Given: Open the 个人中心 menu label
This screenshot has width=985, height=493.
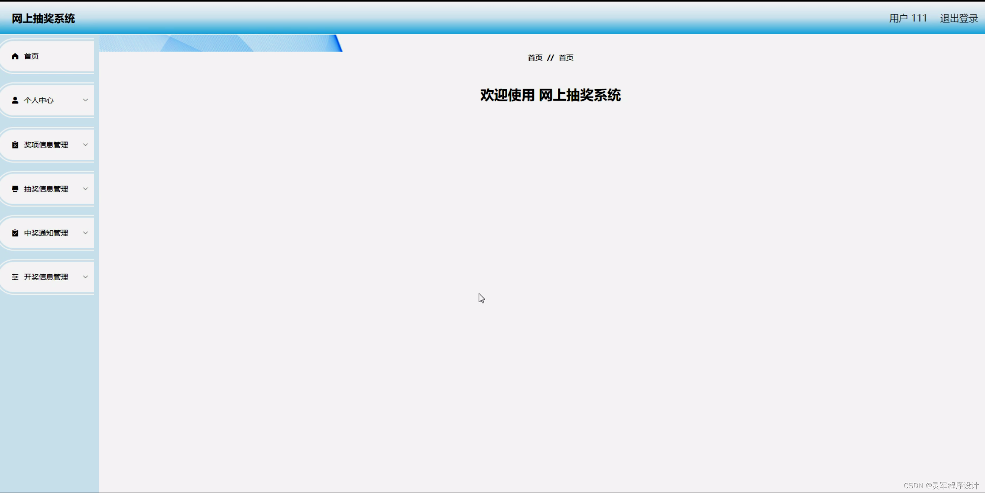Looking at the screenshot, I should [x=38, y=100].
